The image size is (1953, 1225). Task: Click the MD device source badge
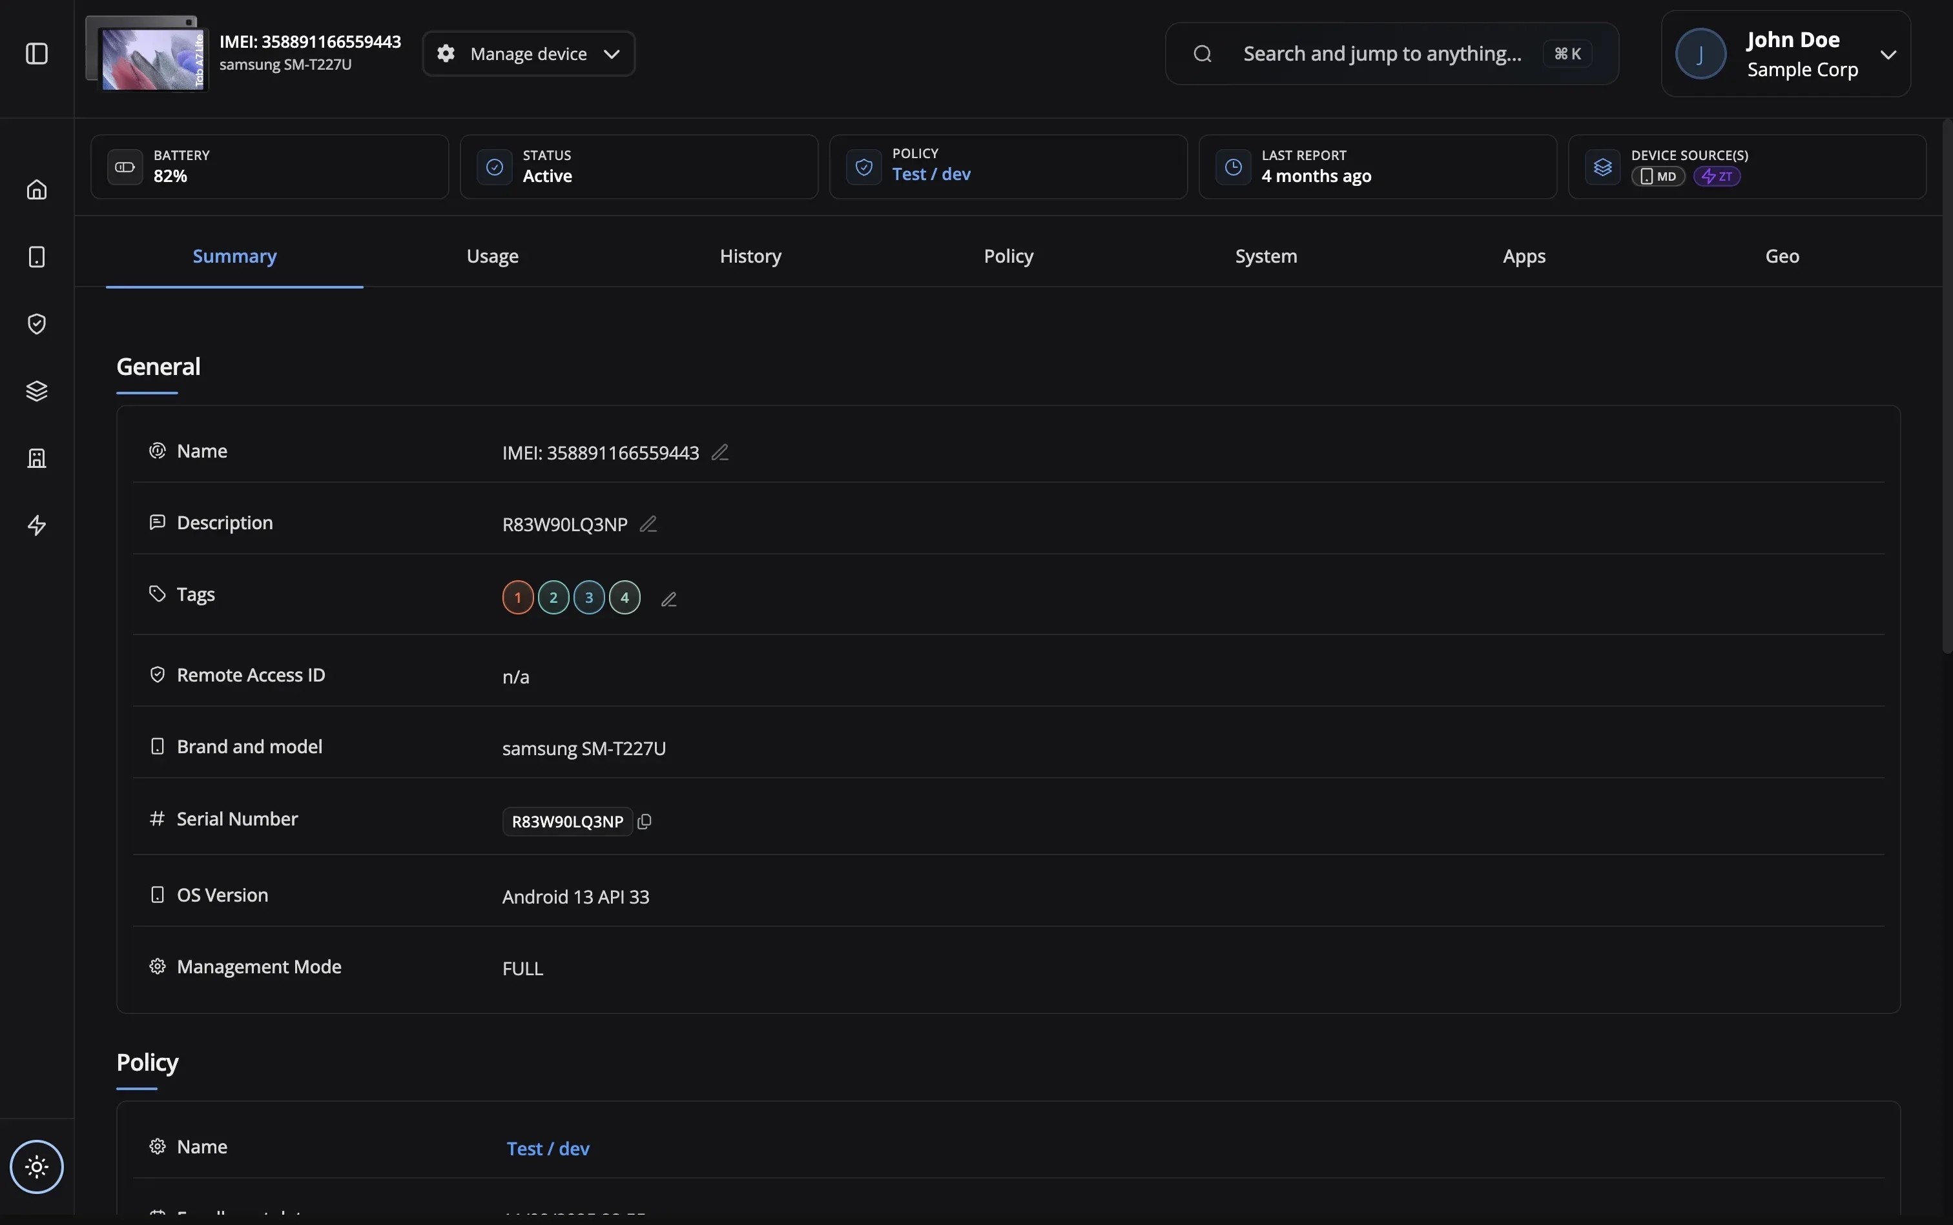[1657, 177]
